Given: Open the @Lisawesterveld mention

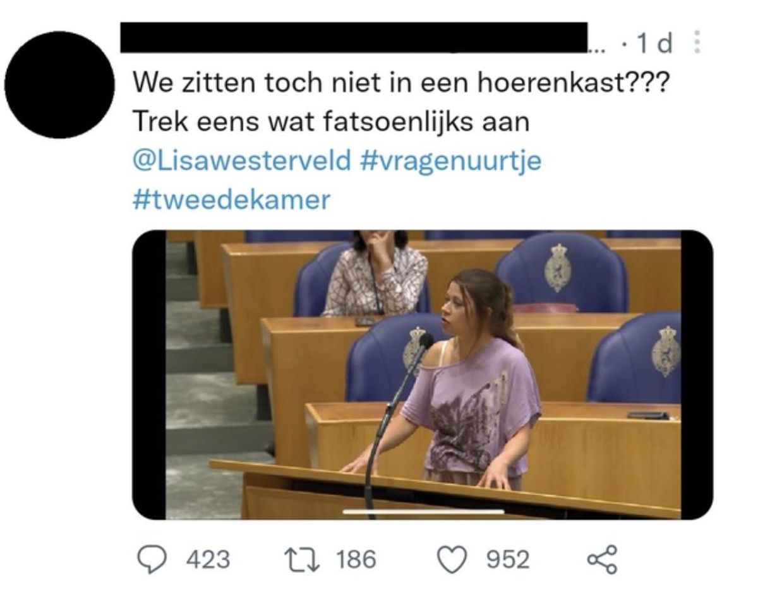Looking at the screenshot, I should pos(241,161).
